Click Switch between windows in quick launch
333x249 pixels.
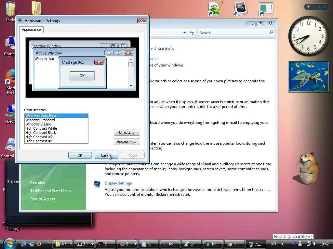click(x=31, y=244)
